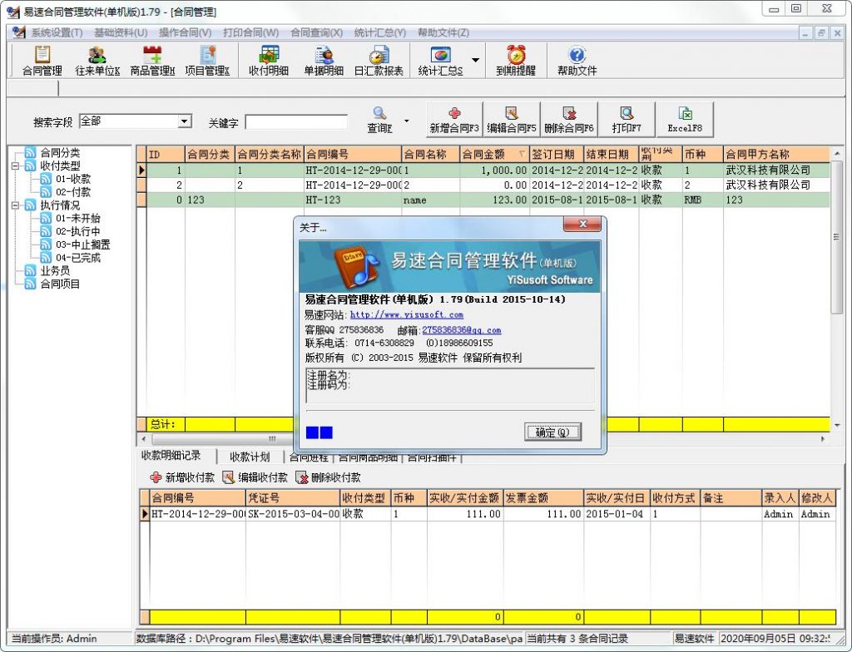Click 签订日期 column header
This screenshot has width=852, height=652.
pos(556,155)
